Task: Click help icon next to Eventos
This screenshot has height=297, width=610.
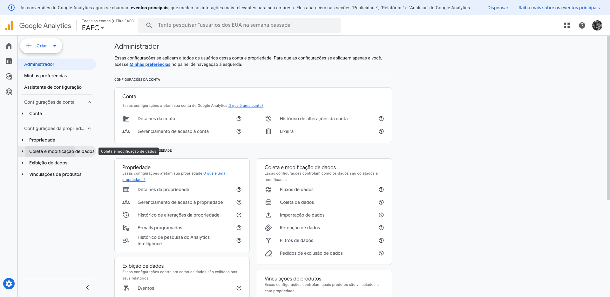Action: 239,288
